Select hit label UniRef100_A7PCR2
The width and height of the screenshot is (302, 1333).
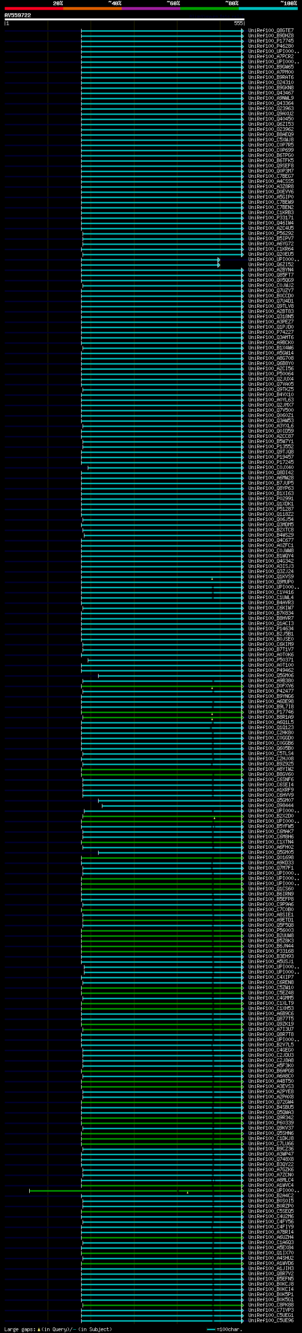coord(270,56)
